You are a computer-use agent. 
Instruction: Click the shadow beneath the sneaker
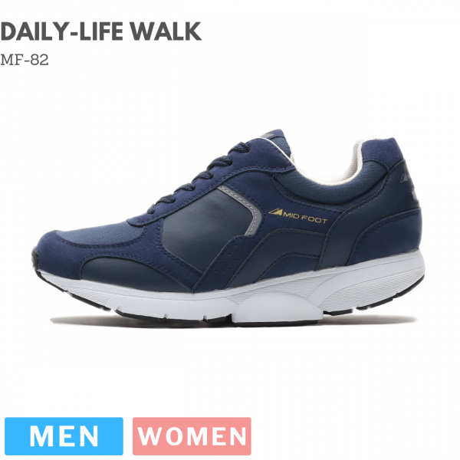point(232,322)
